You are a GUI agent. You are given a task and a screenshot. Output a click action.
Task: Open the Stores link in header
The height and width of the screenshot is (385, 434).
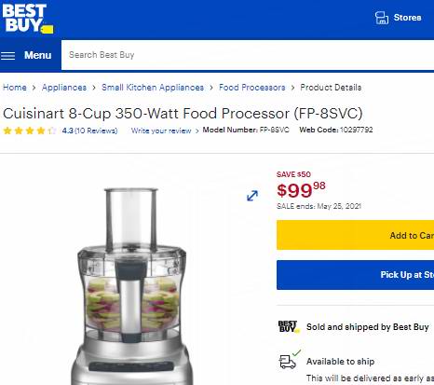tap(407, 18)
